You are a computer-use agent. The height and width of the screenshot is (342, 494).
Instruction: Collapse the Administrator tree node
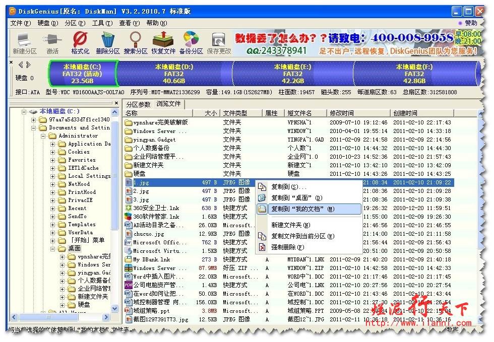coord(43,136)
